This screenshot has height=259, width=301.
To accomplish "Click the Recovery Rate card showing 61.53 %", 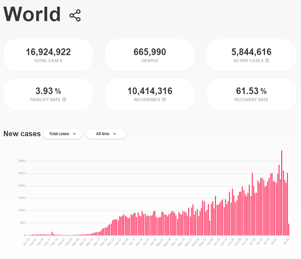I will (x=251, y=94).
